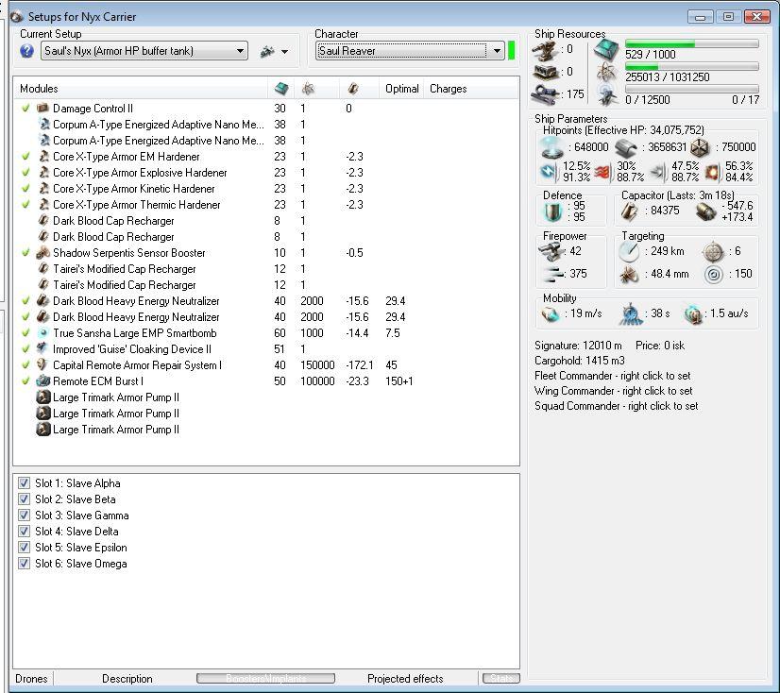Click the Cargohold: 1415 m3 value
This screenshot has height=693, width=780.
coord(580,360)
